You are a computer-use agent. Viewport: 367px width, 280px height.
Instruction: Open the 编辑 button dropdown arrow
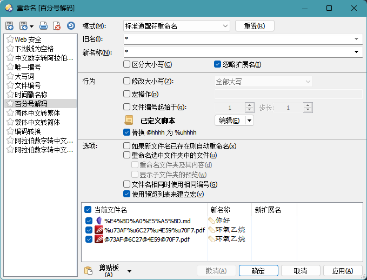click(249, 121)
